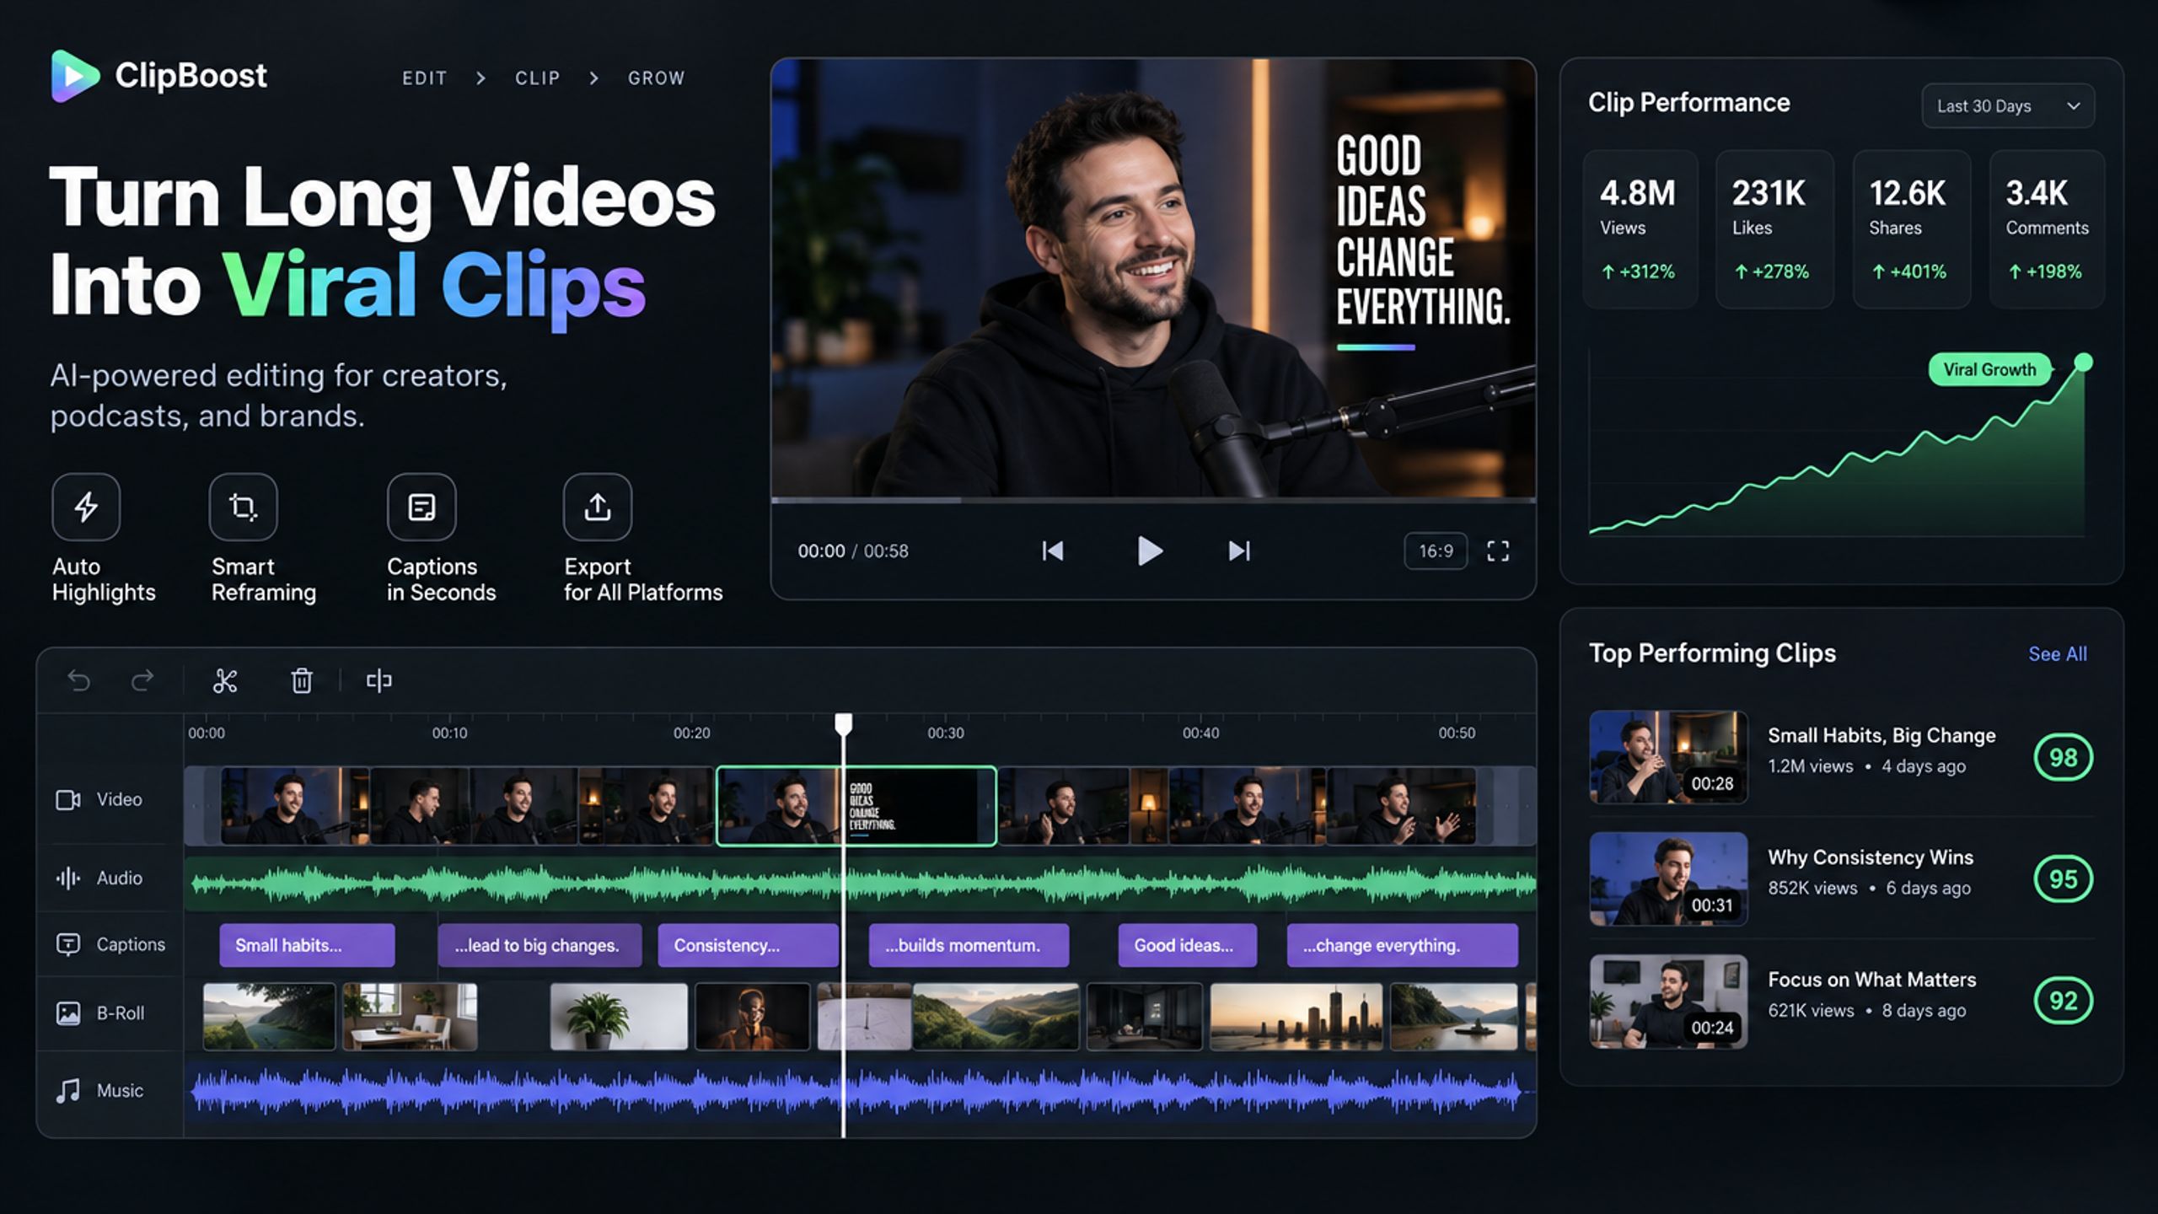Click the split clip tool icon
The height and width of the screenshot is (1214, 2158).
[x=379, y=680]
